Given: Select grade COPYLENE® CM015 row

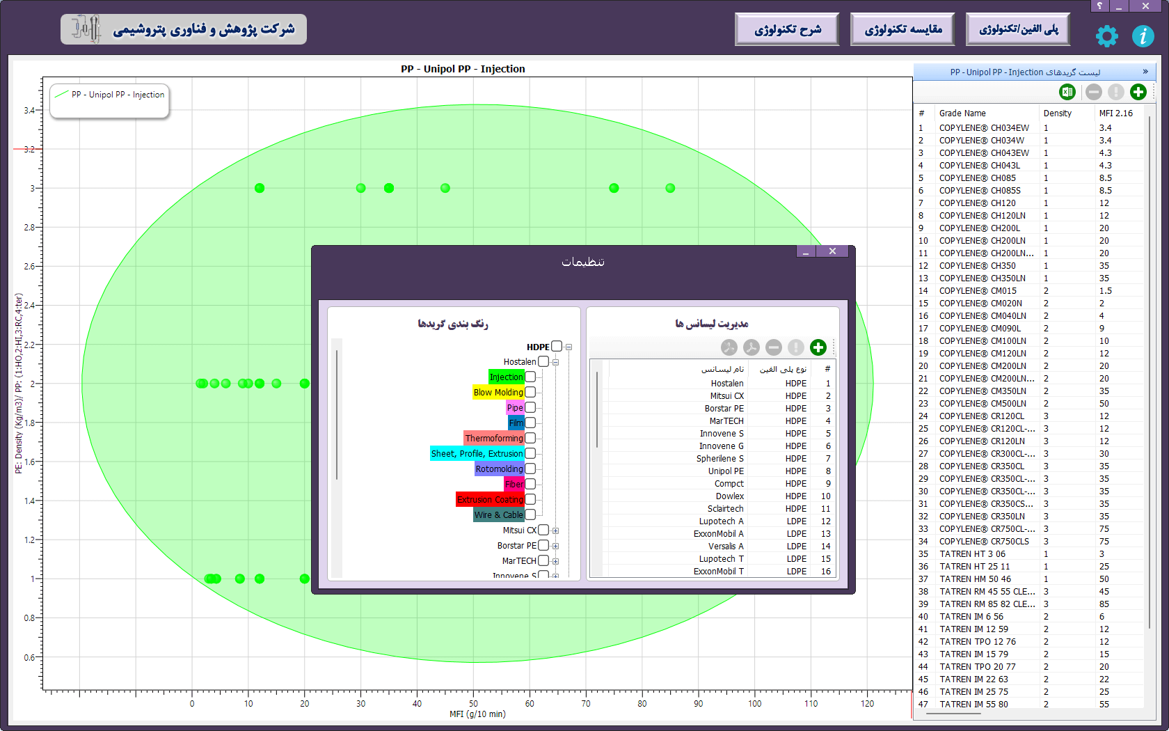Looking at the screenshot, I should click(x=1028, y=291).
